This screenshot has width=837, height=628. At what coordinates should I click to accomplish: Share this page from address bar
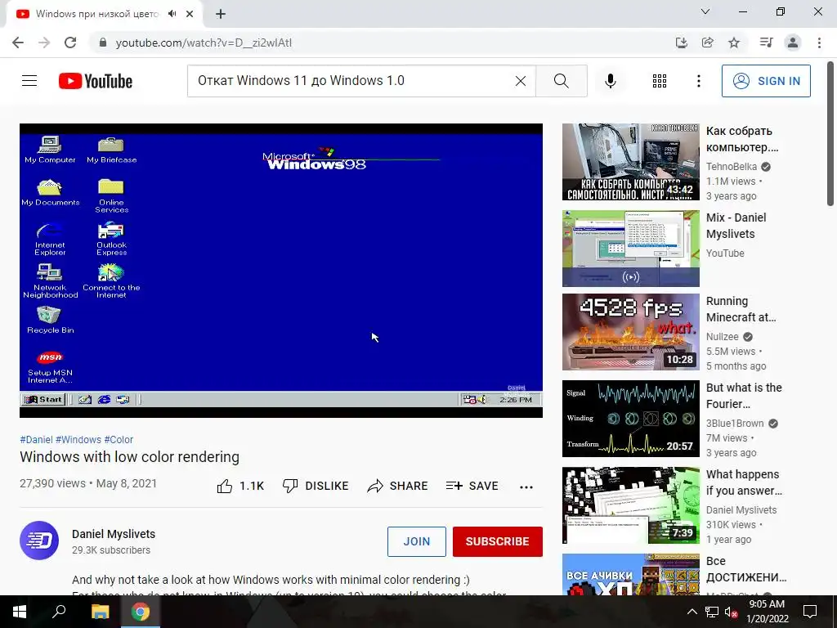coord(707,43)
